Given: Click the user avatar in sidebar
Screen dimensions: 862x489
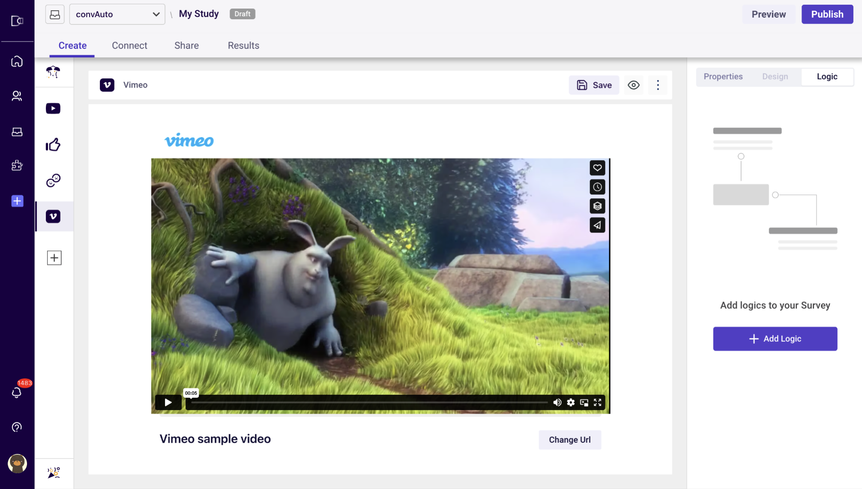Looking at the screenshot, I should point(17,463).
